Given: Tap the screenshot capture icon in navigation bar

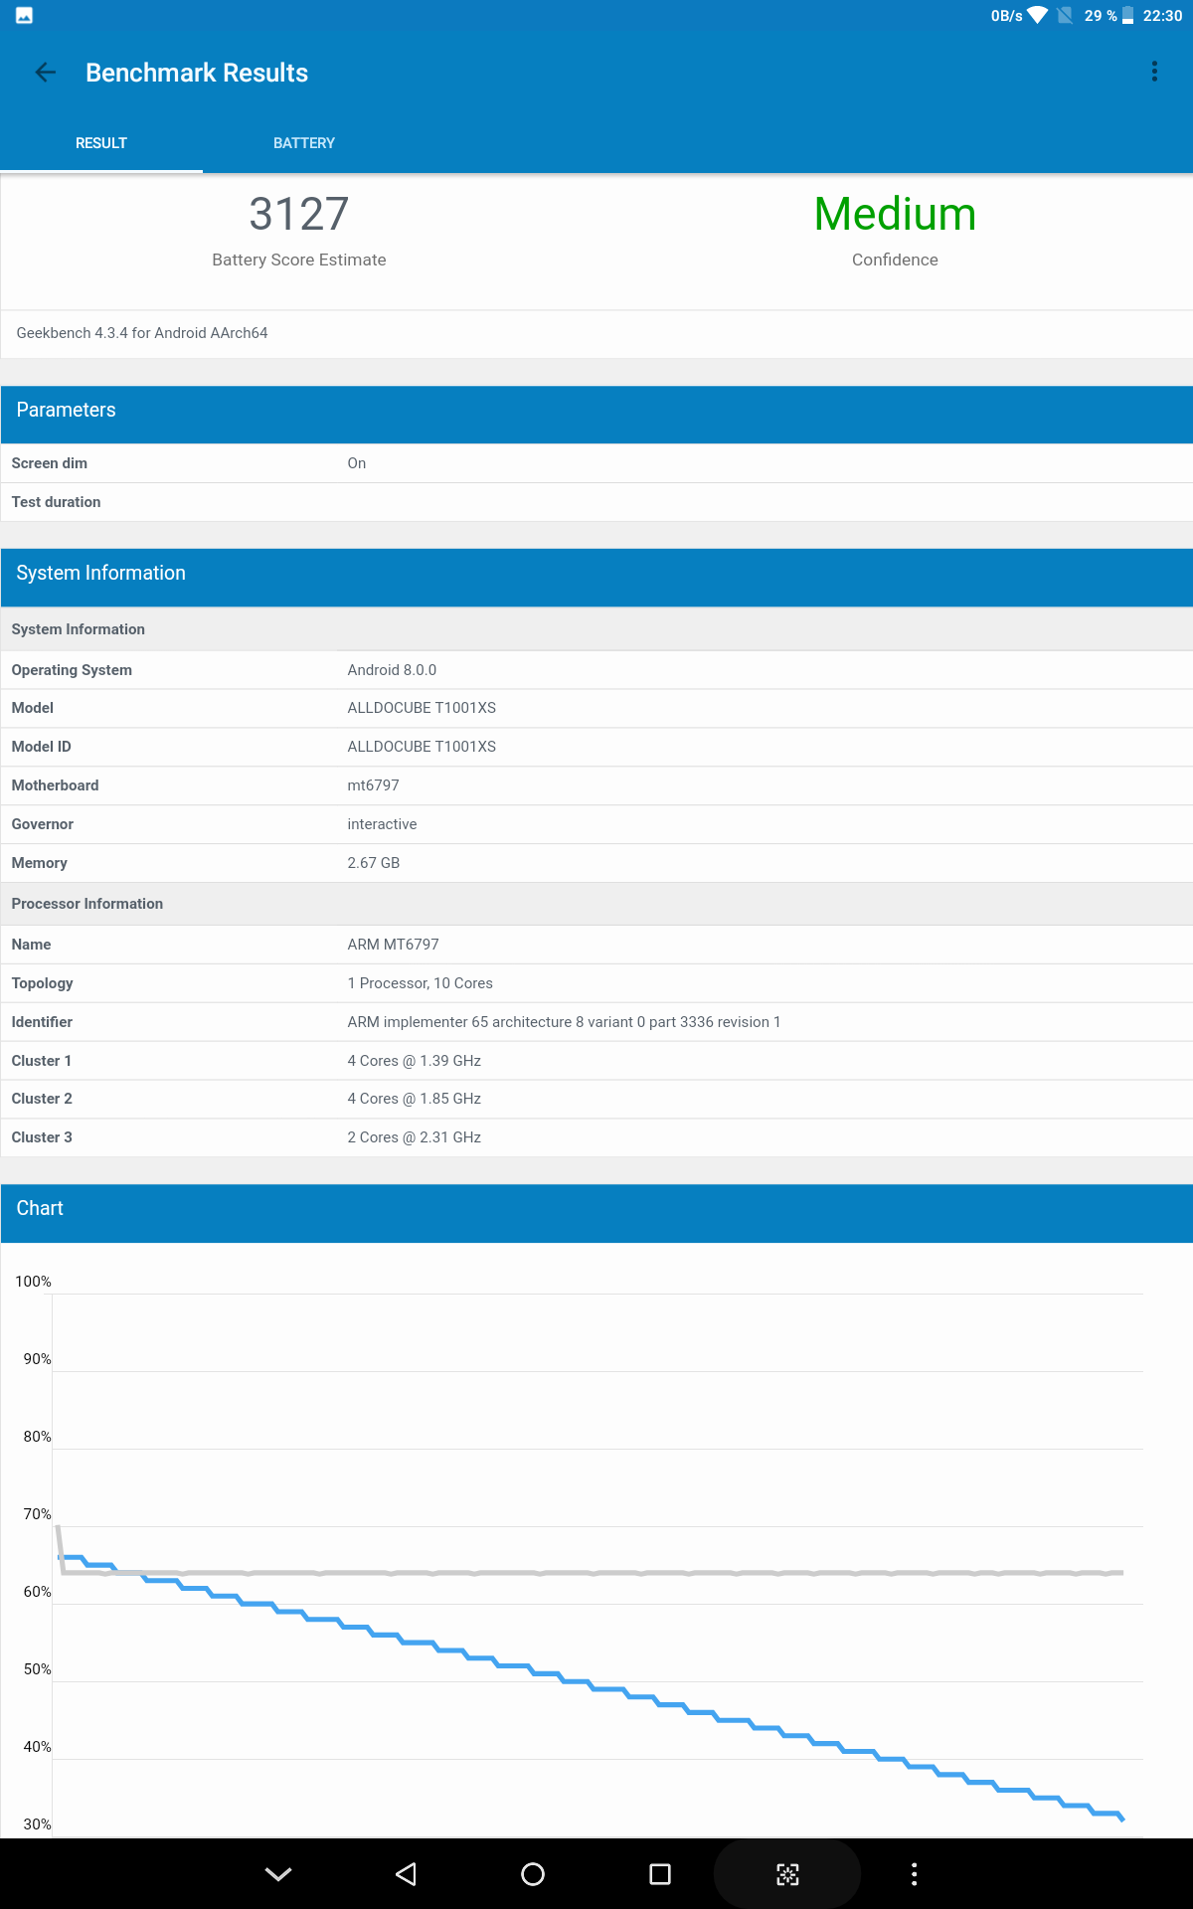Looking at the screenshot, I should click(787, 1874).
